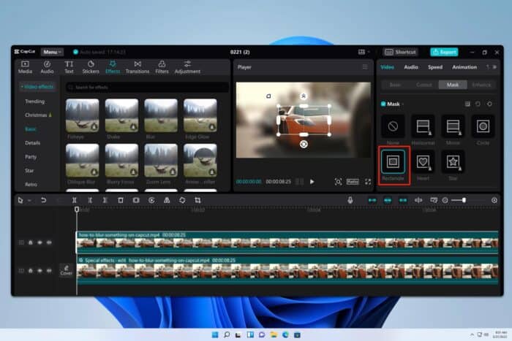The width and height of the screenshot is (512, 341).
Task: Click the undo arrow in timeline toolbar
Action: (x=43, y=200)
